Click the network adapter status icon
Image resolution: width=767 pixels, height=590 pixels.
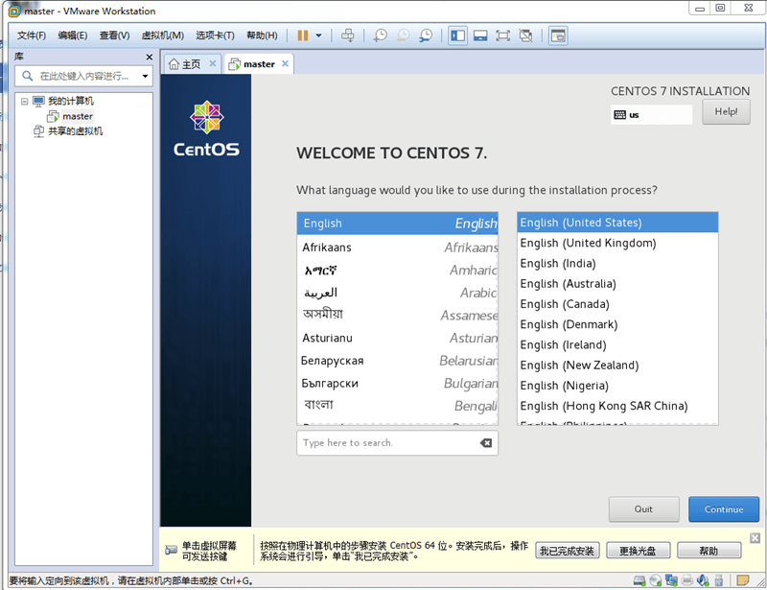pos(671,580)
